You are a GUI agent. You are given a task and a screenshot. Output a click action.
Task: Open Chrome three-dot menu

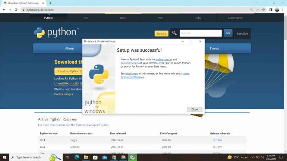pyautogui.click(x=283, y=10)
